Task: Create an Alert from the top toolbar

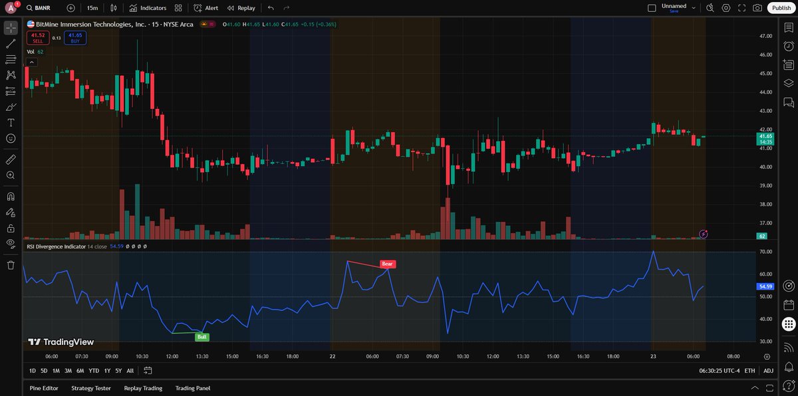Action: tap(206, 8)
